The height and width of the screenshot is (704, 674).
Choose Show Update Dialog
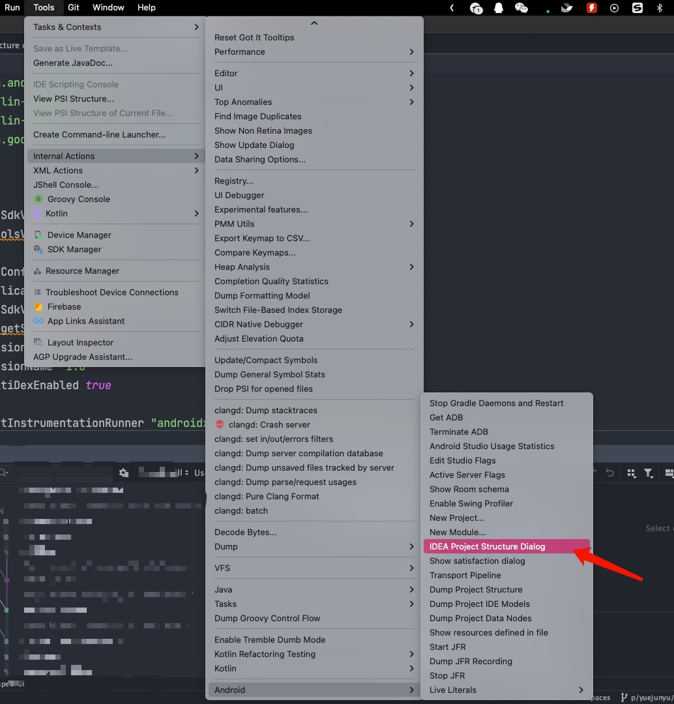click(x=314, y=145)
